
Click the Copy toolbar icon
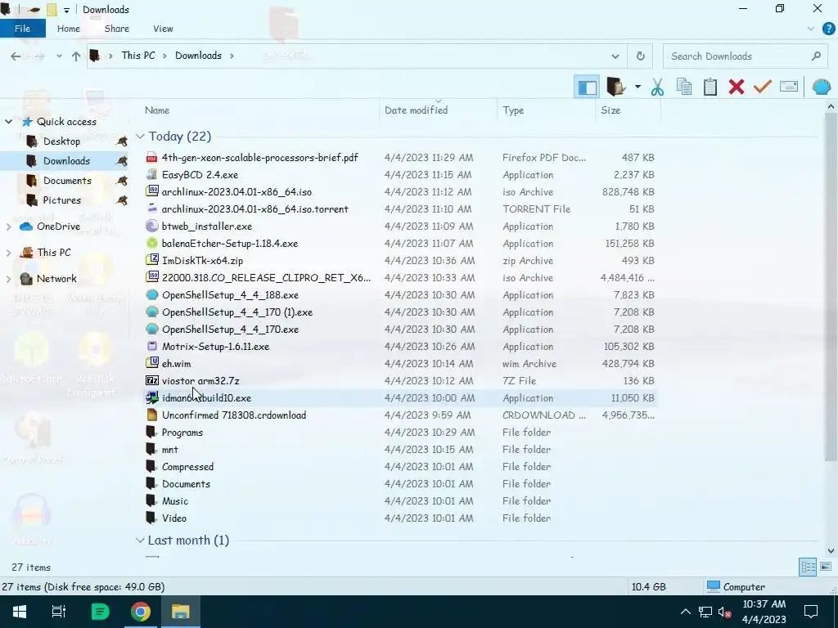coord(684,87)
